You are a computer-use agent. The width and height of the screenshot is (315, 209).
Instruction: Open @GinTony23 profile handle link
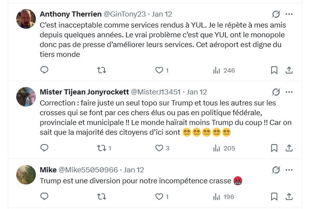pos(125,14)
